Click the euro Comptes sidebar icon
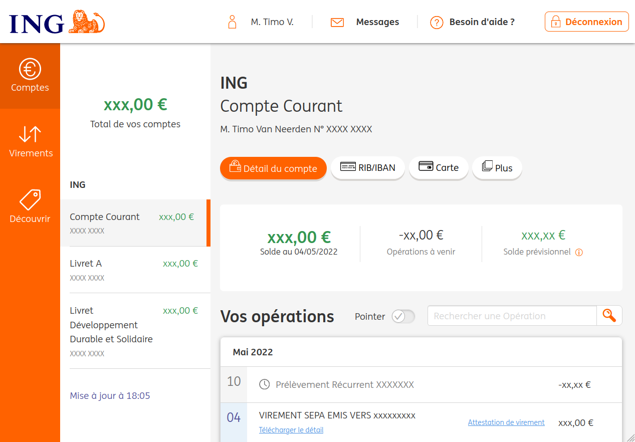 30,69
